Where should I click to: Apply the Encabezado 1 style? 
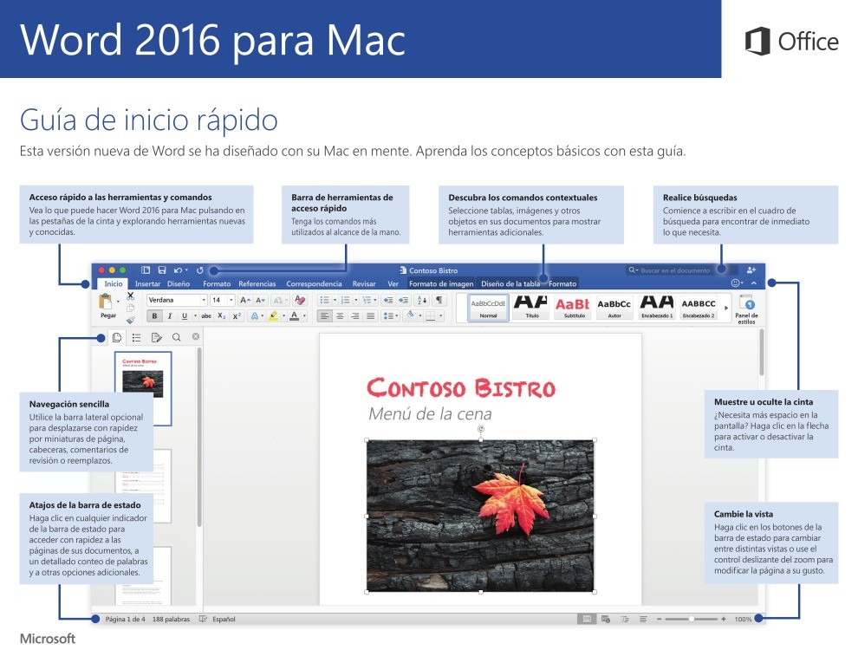[657, 308]
